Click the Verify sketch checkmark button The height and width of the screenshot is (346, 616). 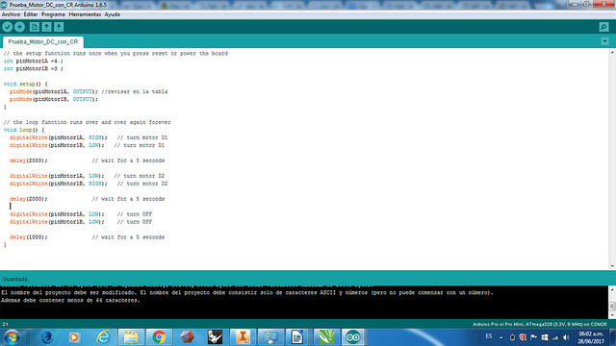tap(8, 27)
